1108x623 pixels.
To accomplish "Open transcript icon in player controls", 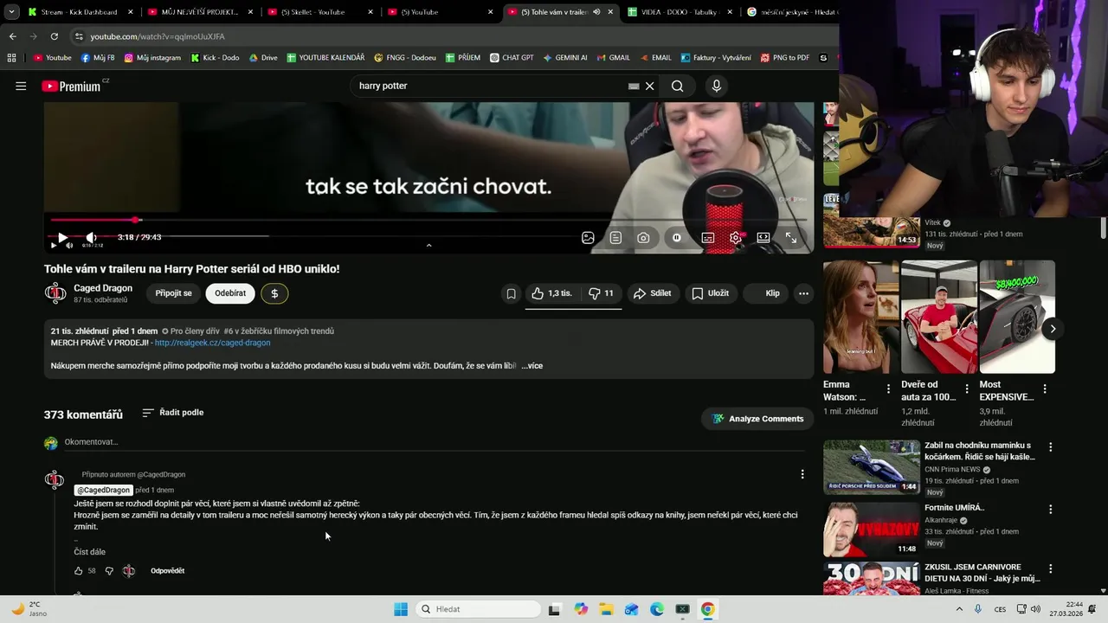I will [x=615, y=237].
